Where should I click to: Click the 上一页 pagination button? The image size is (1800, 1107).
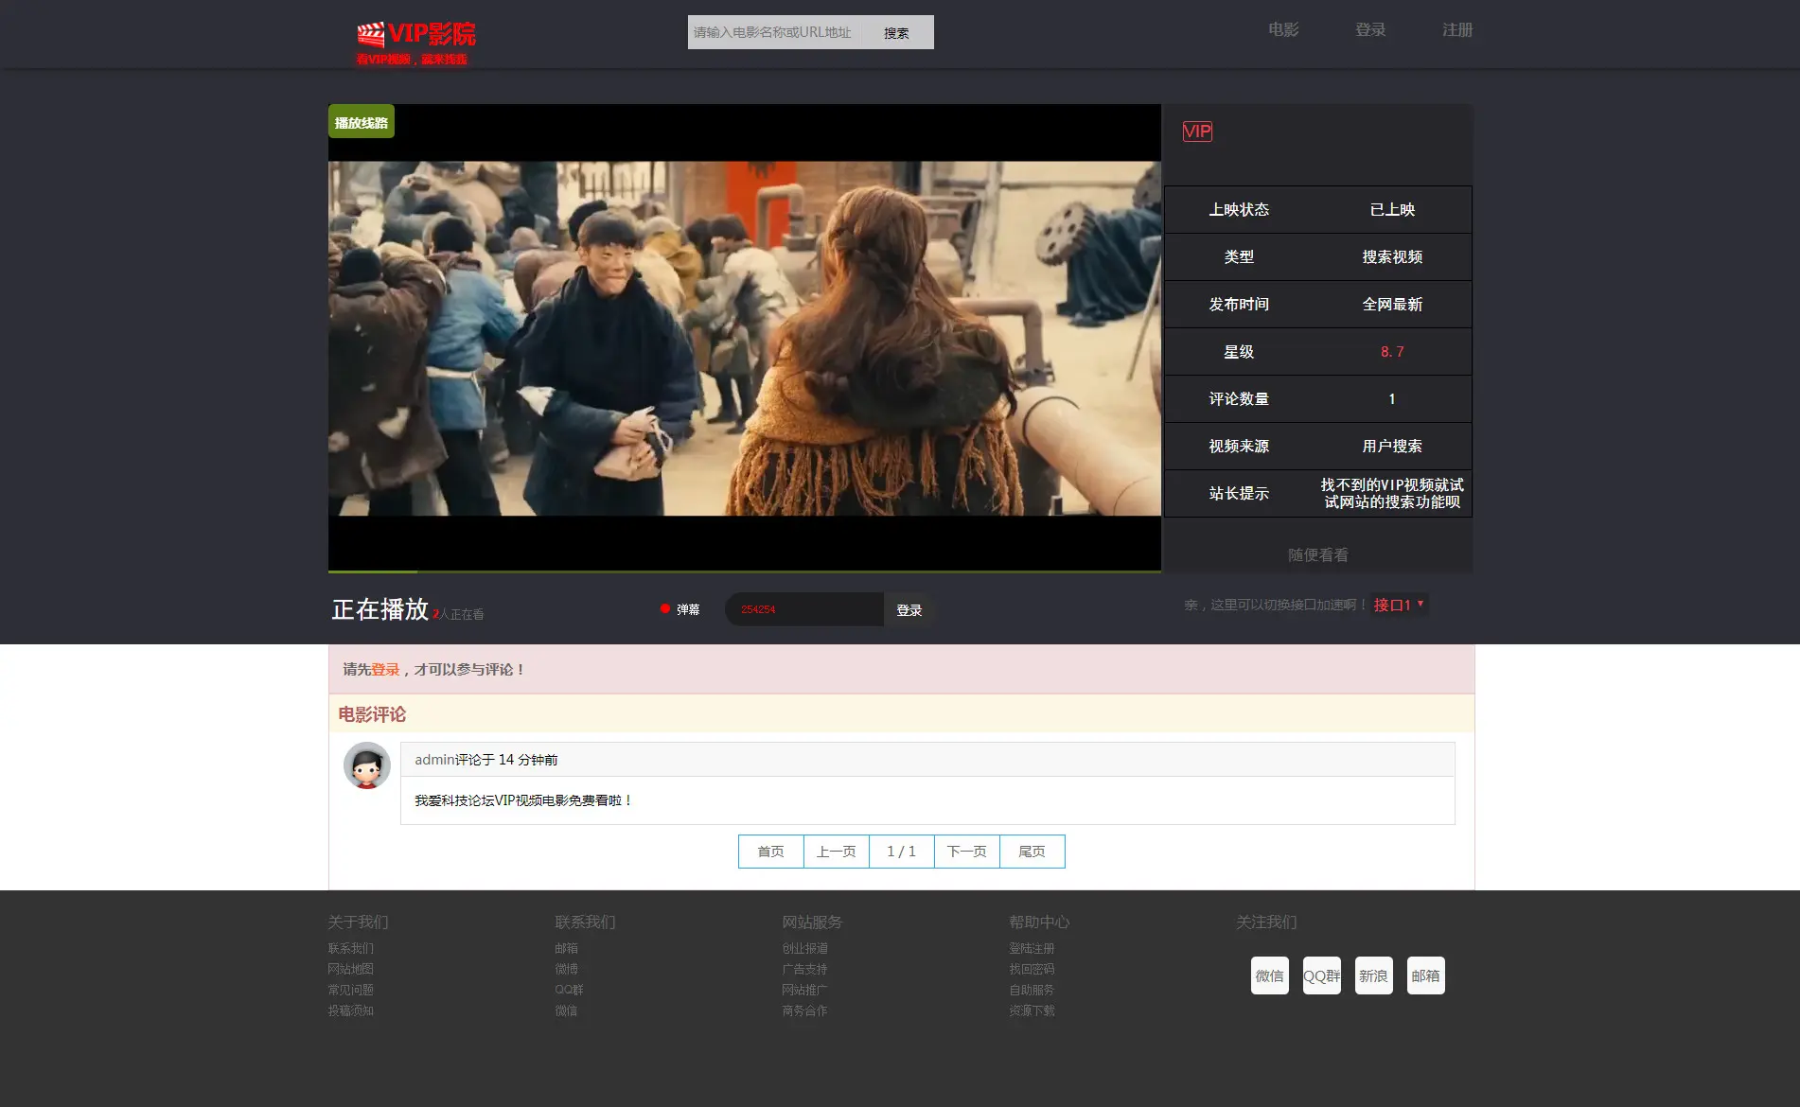coord(837,852)
